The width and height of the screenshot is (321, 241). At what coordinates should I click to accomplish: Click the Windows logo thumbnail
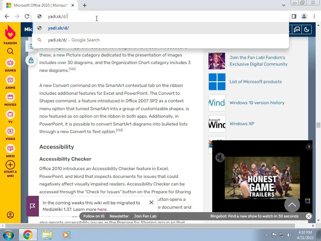click(217, 82)
